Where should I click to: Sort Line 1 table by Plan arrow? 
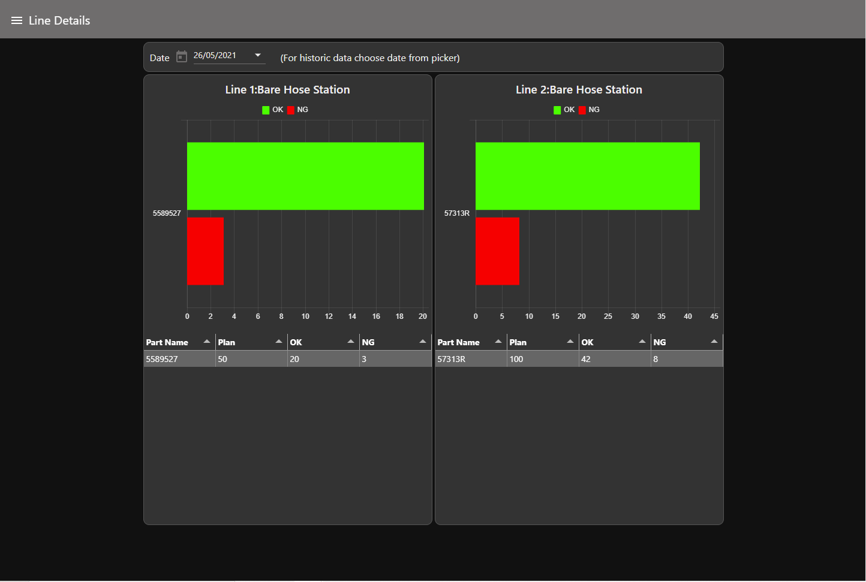[x=279, y=342]
